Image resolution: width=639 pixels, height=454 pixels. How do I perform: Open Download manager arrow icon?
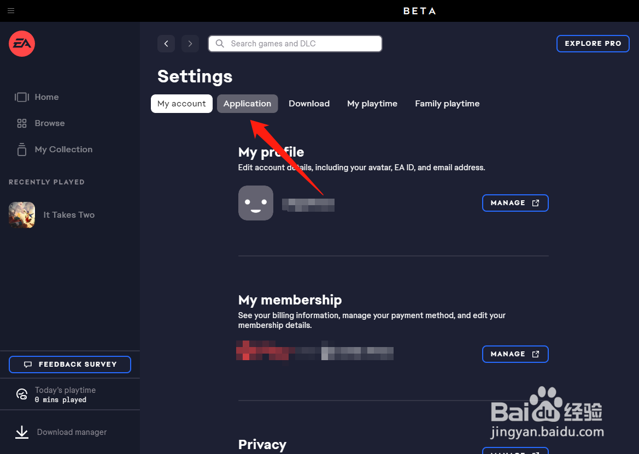tap(22, 432)
